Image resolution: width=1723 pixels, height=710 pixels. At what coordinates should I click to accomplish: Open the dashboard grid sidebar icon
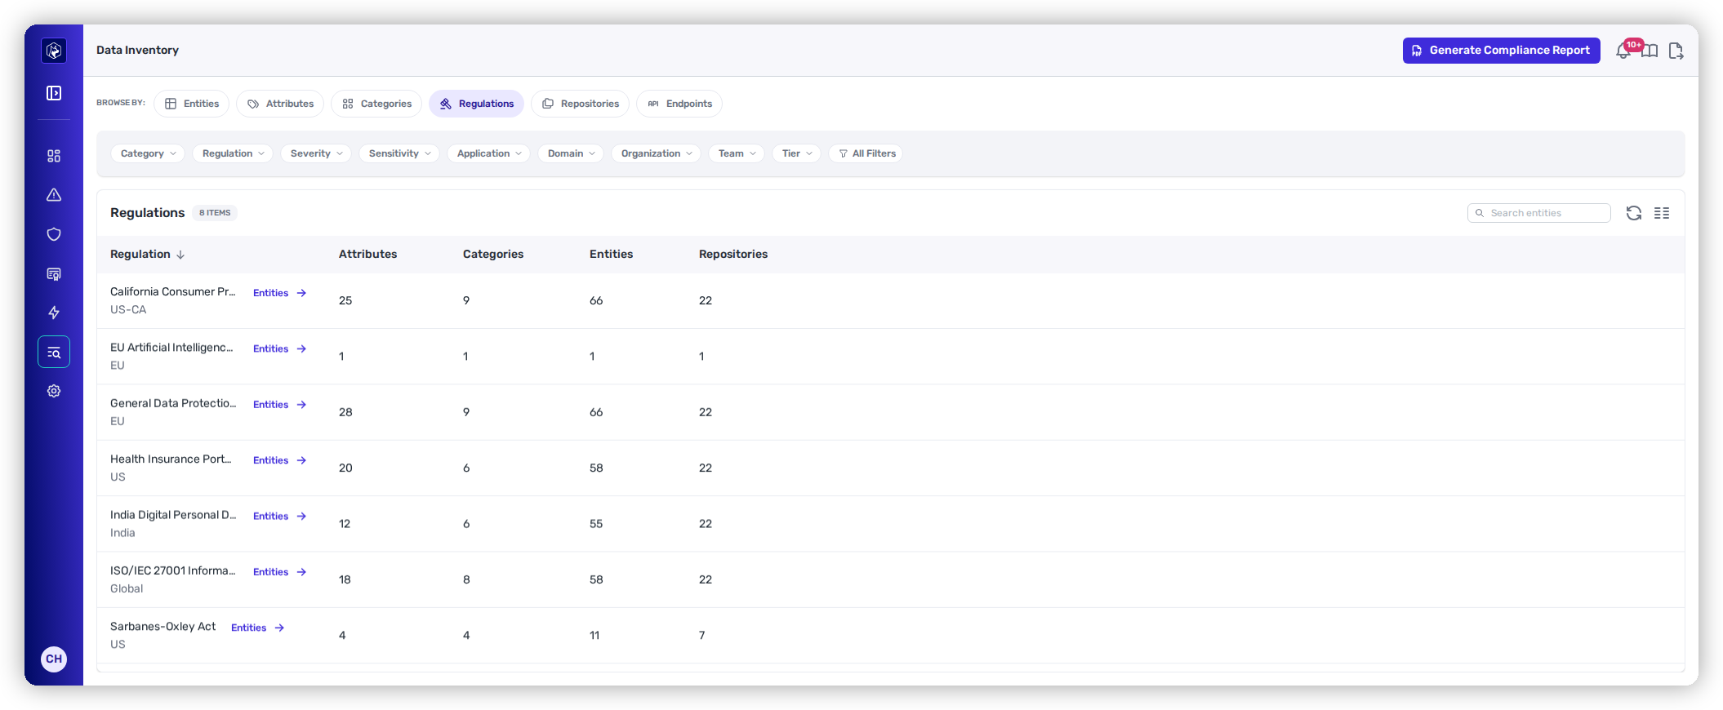pyautogui.click(x=54, y=156)
